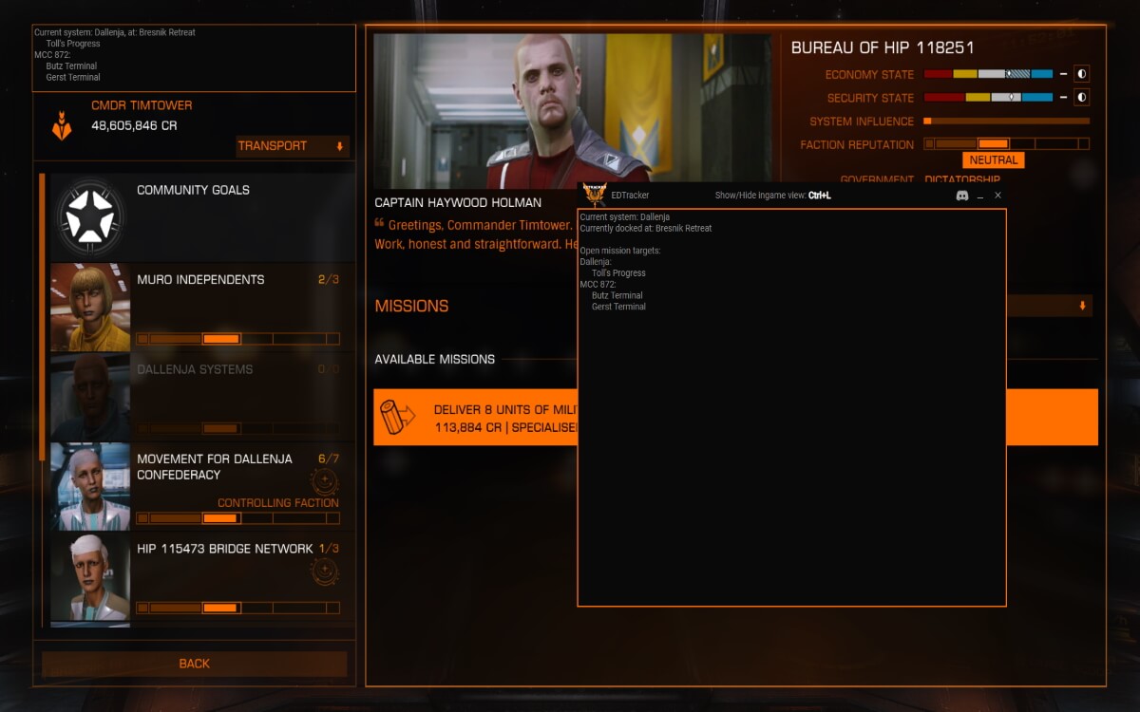Viewport: 1140px width, 712px height.
Task: Select Dallenja Systems faction entry
Action: click(196, 398)
